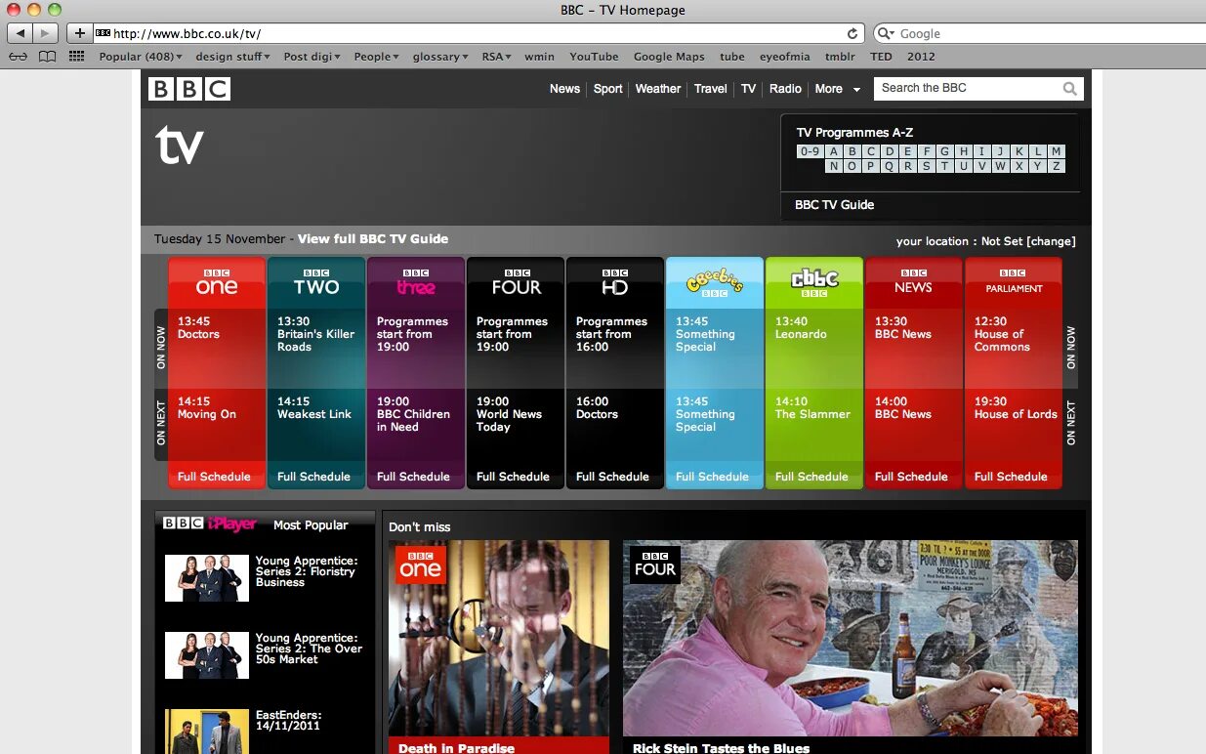Image resolution: width=1206 pixels, height=754 pixels.
Task: Click the Safari address bar
Action: pyautogui.click(x=478, y=33)
